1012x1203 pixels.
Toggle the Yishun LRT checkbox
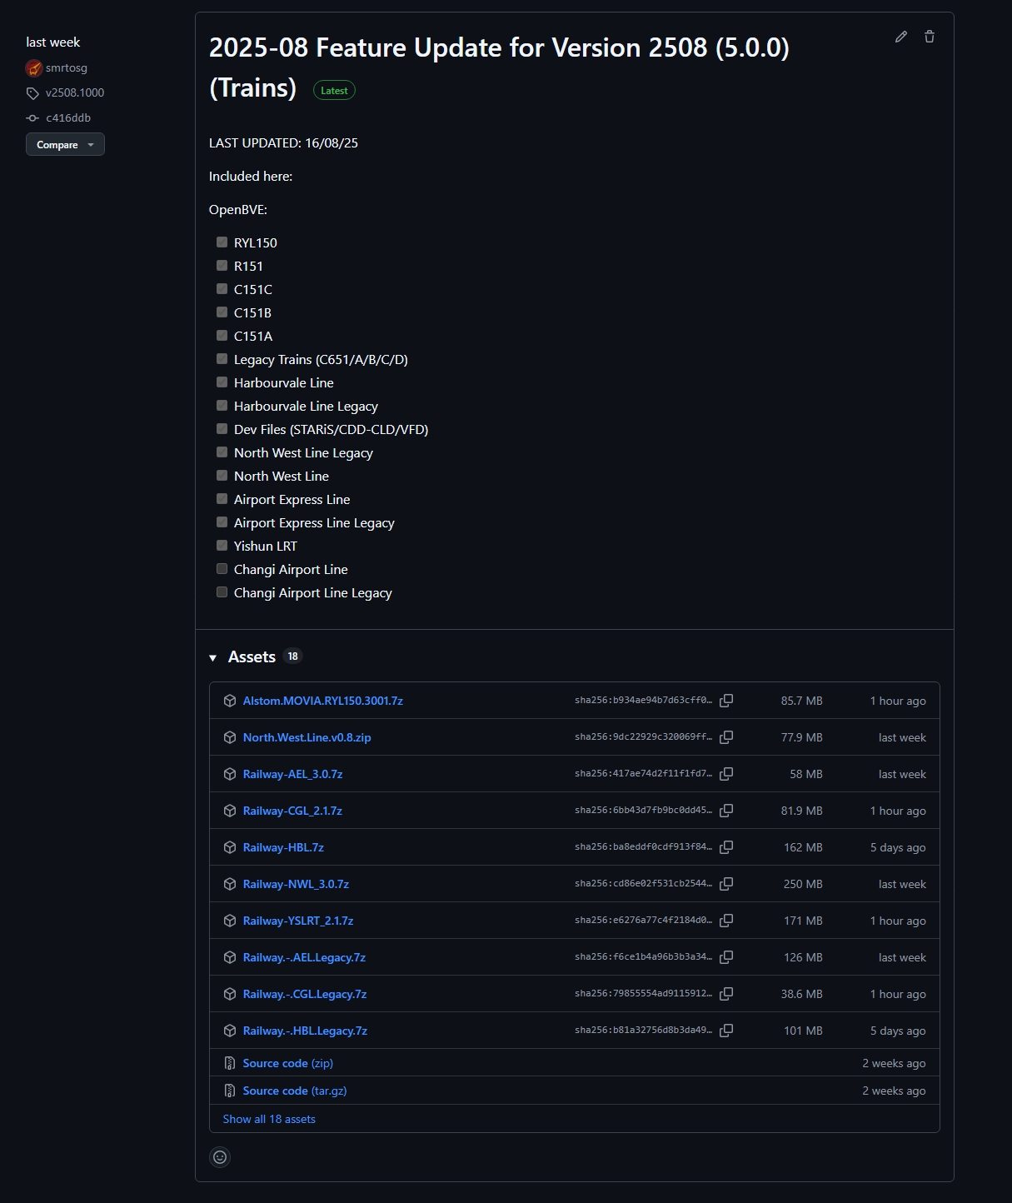(x=222, y=546)
